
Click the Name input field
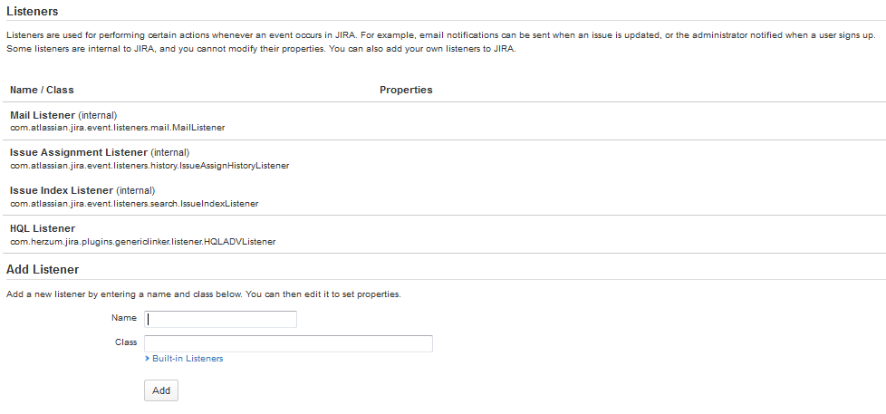[221, 319]
